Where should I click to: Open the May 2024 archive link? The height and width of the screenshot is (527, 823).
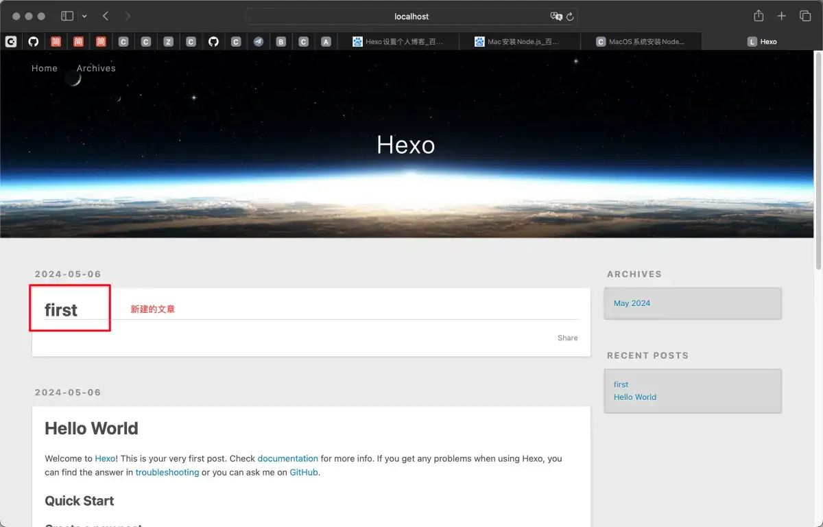632,303
